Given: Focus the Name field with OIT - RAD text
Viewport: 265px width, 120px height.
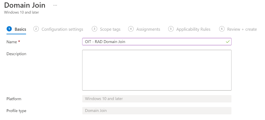Looking at the screenshot, I should pyautogui.click(x=153, y=42).
